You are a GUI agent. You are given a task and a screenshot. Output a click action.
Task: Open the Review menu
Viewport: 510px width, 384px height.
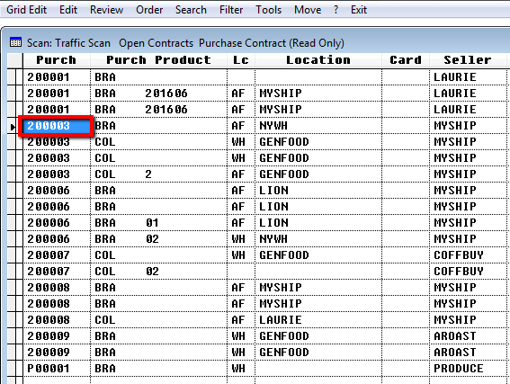tap(107, 10)
